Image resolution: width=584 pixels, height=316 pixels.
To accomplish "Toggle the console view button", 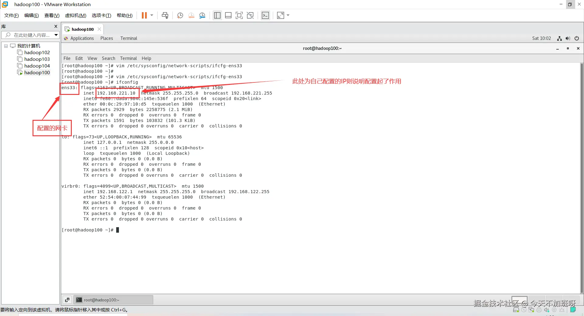I will 265,16.
